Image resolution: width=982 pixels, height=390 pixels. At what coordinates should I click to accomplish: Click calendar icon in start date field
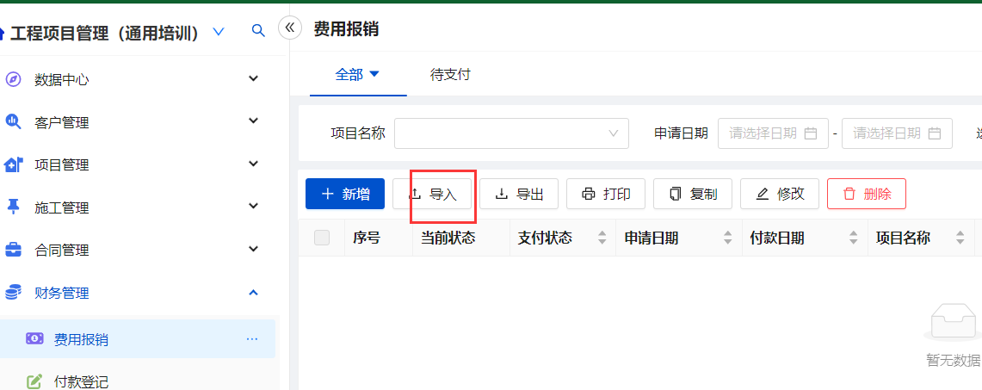(811, 133)
